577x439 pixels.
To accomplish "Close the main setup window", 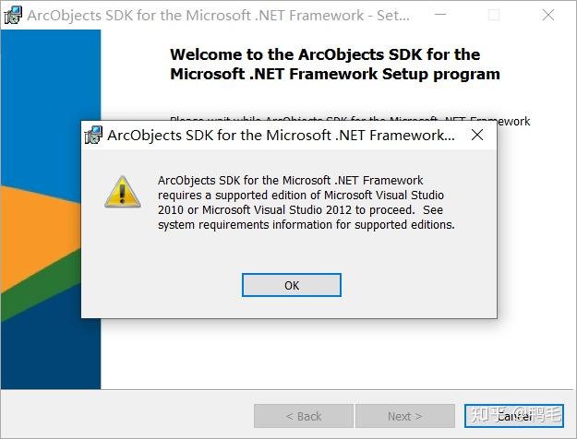I will [547, 15].
